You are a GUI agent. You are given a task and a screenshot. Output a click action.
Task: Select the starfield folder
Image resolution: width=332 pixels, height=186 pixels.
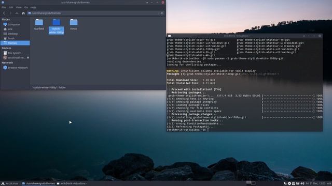pos(39,24)
